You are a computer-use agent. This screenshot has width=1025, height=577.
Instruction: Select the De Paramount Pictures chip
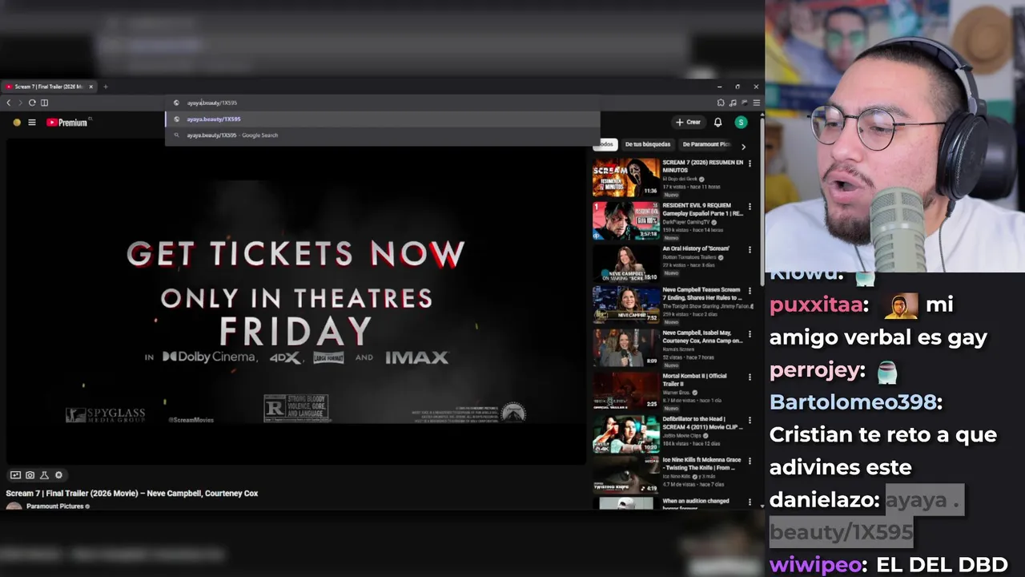point(706,144)
